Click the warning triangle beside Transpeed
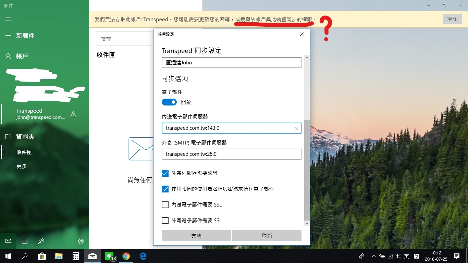 (73, 114)
